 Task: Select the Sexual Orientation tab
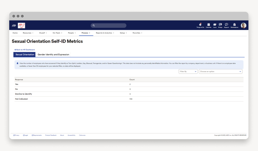click(25, 55)
